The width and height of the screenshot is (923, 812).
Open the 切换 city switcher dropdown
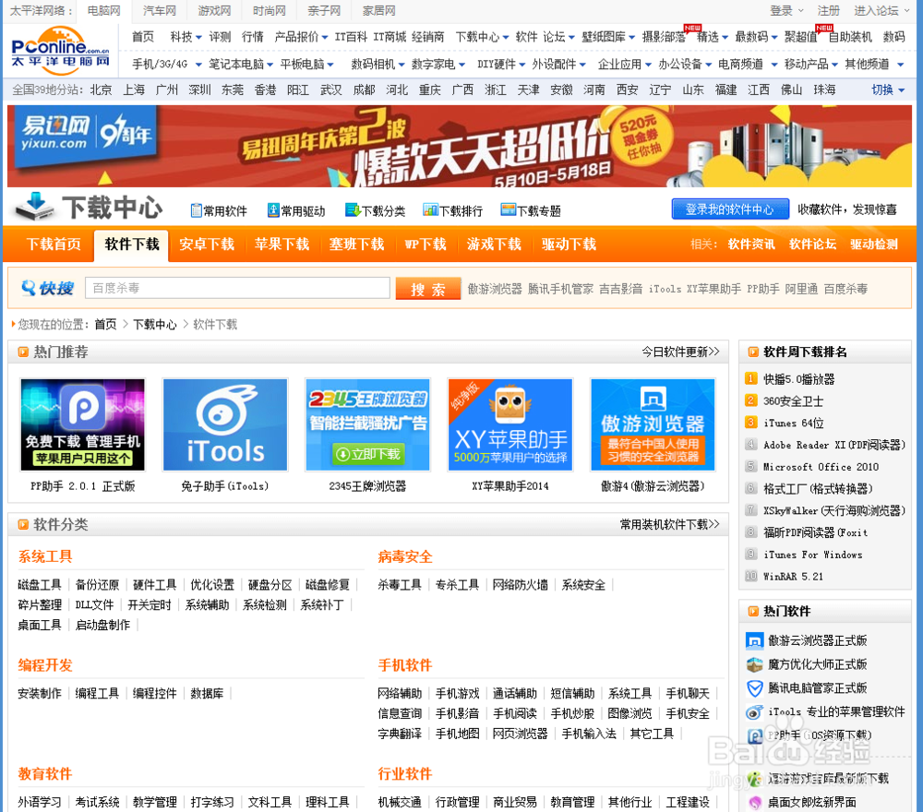(x=888, y=90)
